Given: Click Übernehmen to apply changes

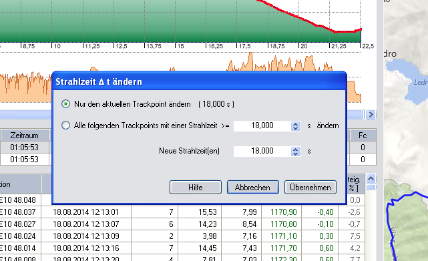Looking at the screenshot, I should [310, 188].
